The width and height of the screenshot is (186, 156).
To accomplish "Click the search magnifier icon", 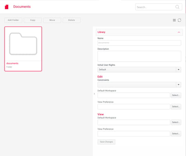I will pos(177,7).
